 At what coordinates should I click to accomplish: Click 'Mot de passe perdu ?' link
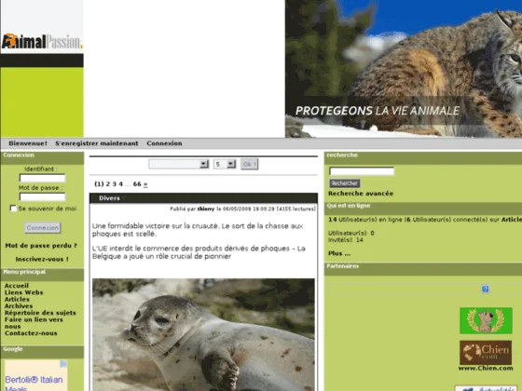(41, 246)
